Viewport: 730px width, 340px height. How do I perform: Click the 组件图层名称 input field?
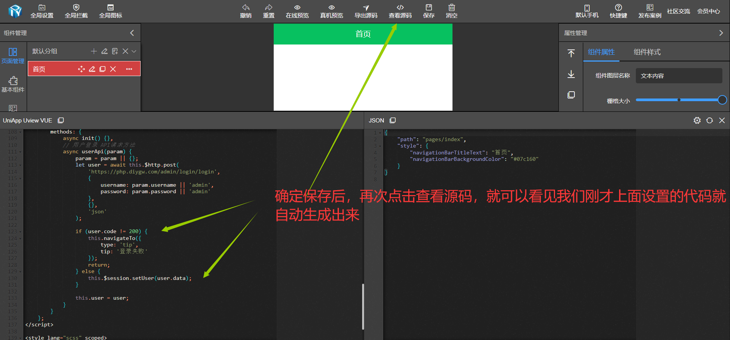point(679,76)
